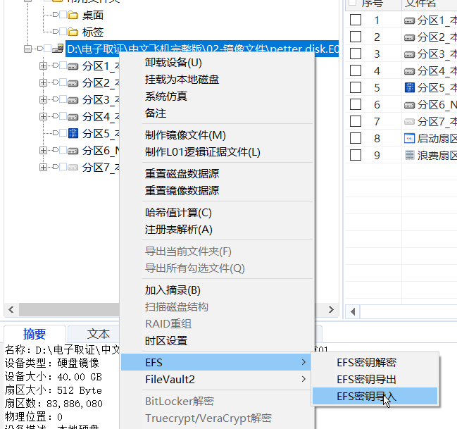Select 制作镜像文件(M) menu item

(x=218, y=135)
